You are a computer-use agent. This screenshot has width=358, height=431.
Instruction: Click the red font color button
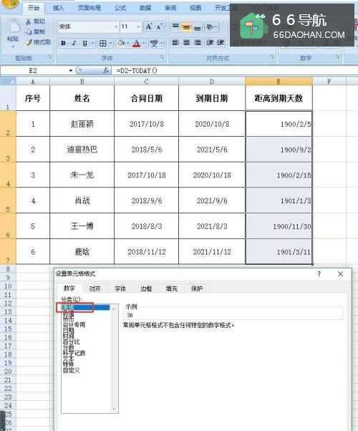pyautogui.click(x=136, y=43)
